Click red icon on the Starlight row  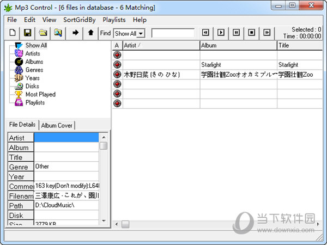point(117,65)
